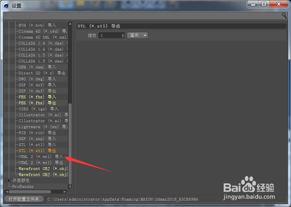
Task: Maximize the 设置 window
Action: [x=264, y=4]
